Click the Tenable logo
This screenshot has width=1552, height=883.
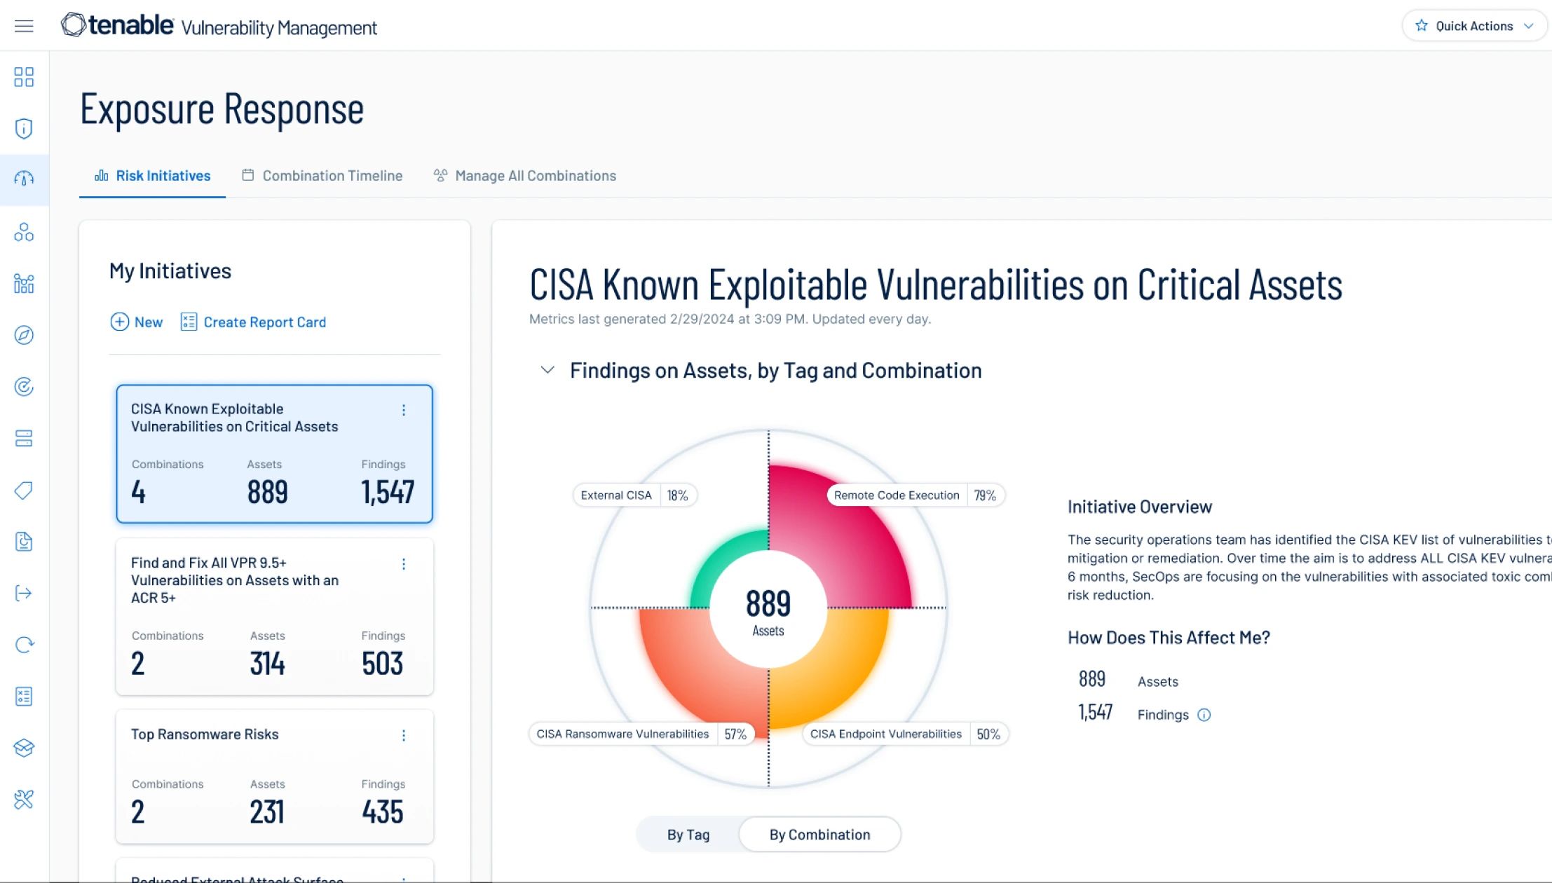pyautogui.click(x=117, y=25)
